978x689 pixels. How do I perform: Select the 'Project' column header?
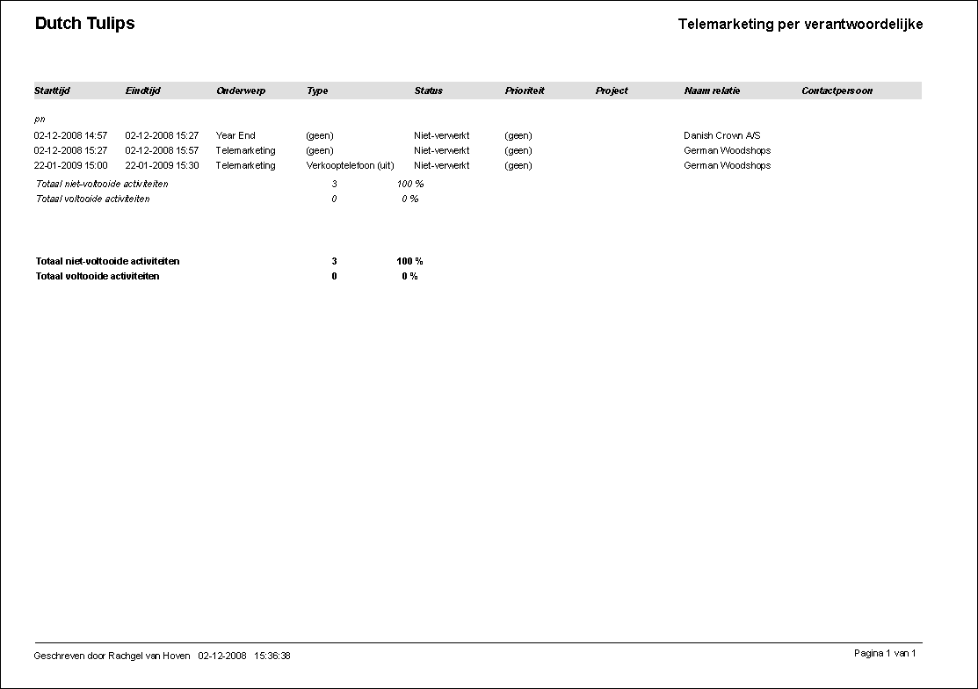coord(612,91)
